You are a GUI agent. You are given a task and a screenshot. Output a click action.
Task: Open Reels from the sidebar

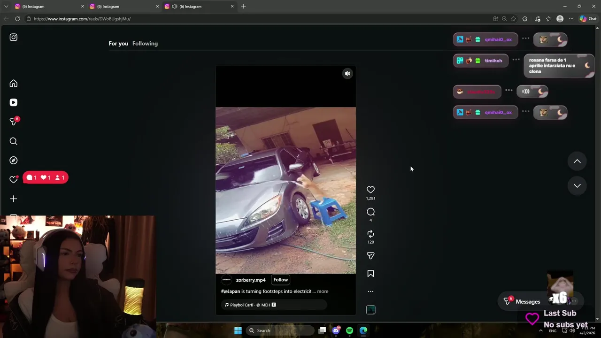(x=14, y=102)
